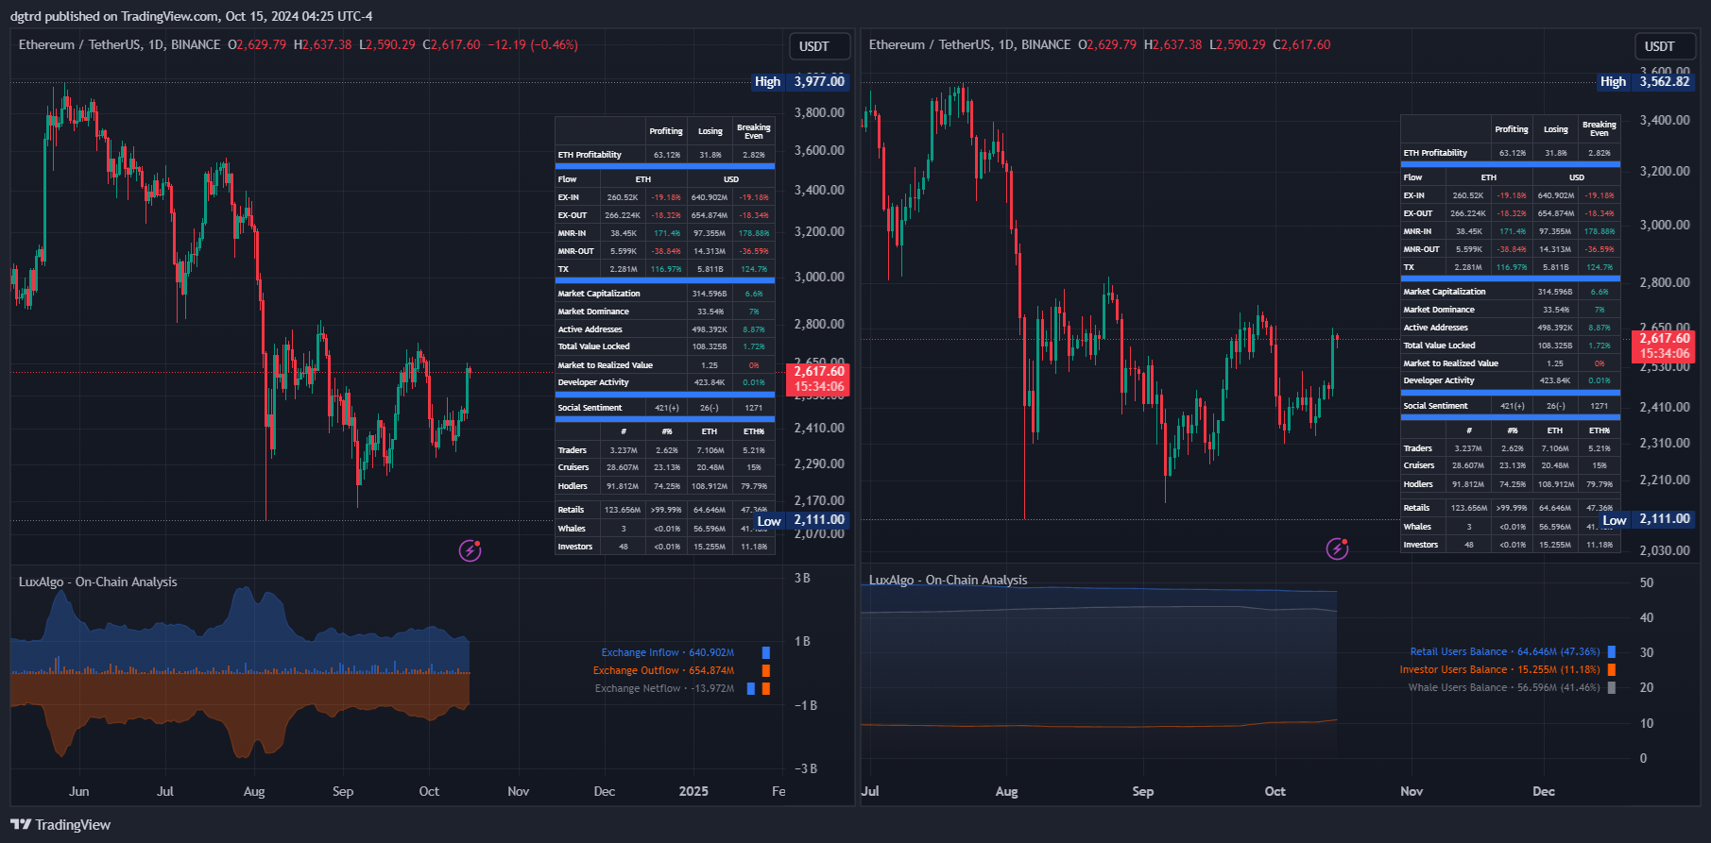Click Retails row in left chart table
1711x843 pixels.
pyautogui.click(x=665, y=510)
